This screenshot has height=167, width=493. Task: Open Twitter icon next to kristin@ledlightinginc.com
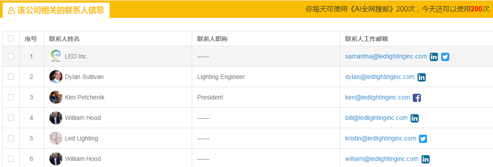point(423,139)
